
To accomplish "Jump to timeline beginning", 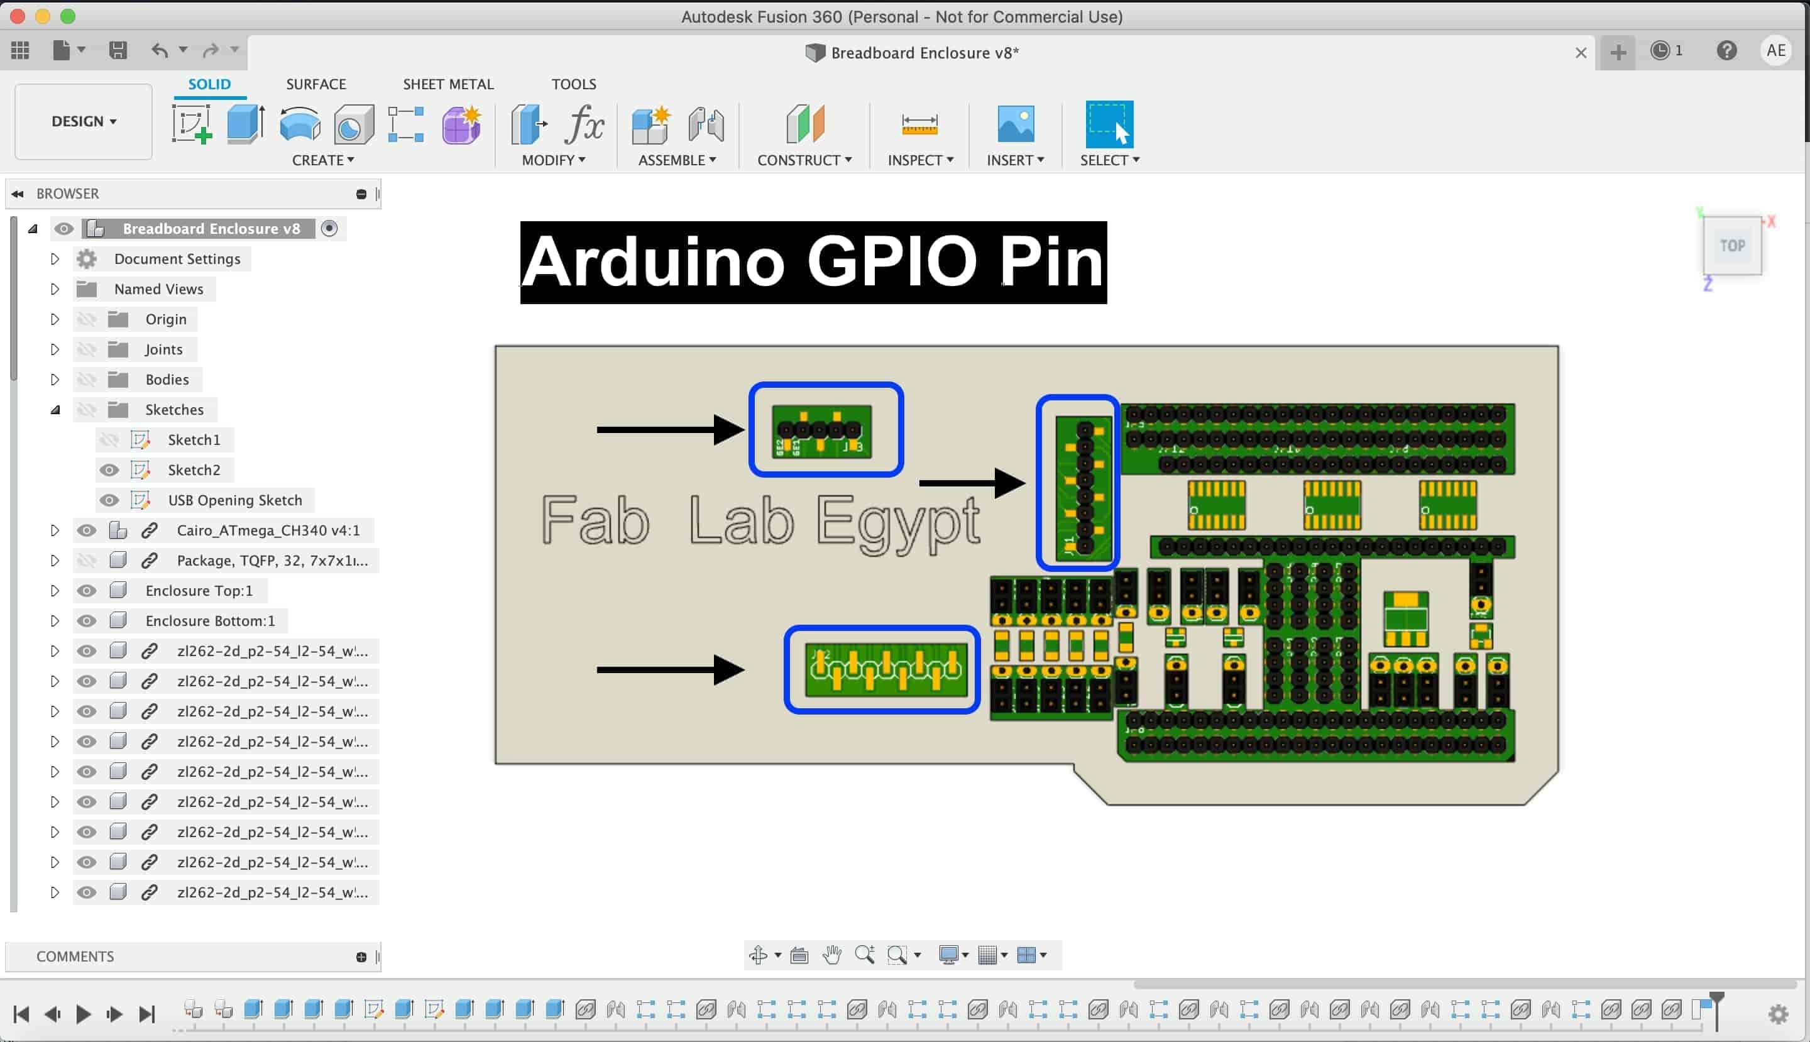I will tap(21, 1014).
